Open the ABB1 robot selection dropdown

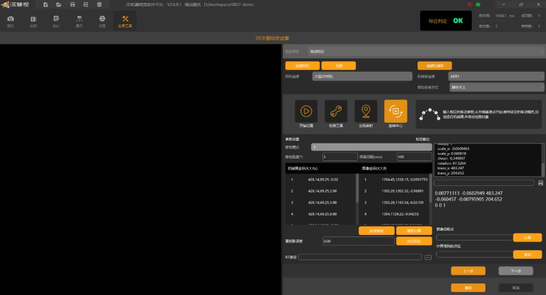point(496,76)
